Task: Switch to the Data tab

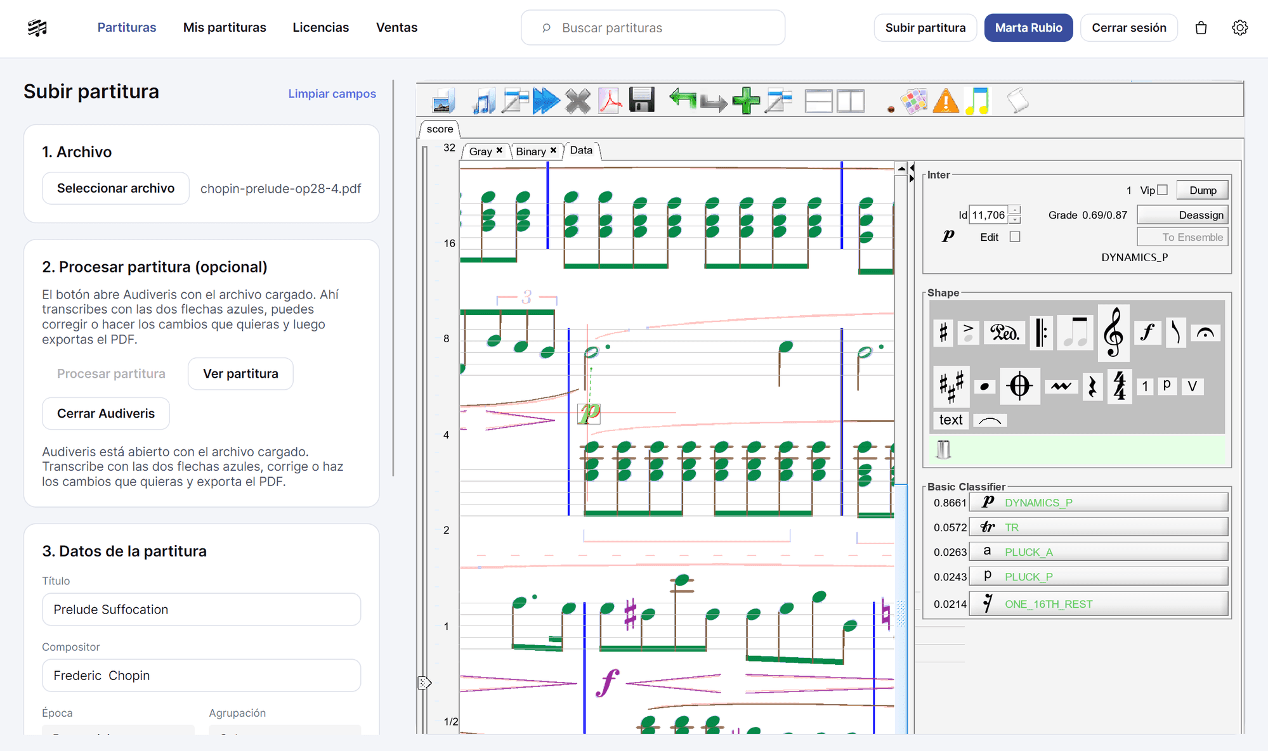Action: [581, 151]
